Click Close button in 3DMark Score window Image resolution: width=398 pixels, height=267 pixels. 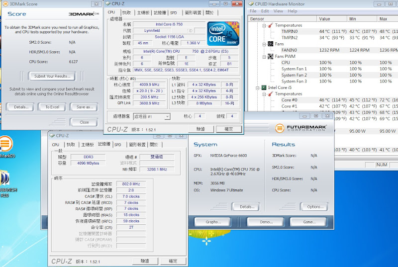tap(84, 122)
